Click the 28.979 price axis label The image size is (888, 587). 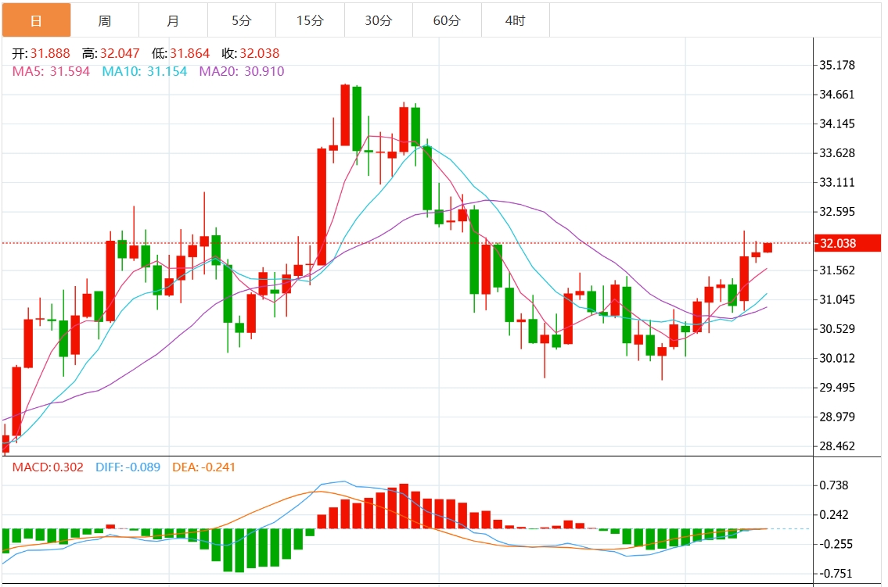tap(837, 417)
